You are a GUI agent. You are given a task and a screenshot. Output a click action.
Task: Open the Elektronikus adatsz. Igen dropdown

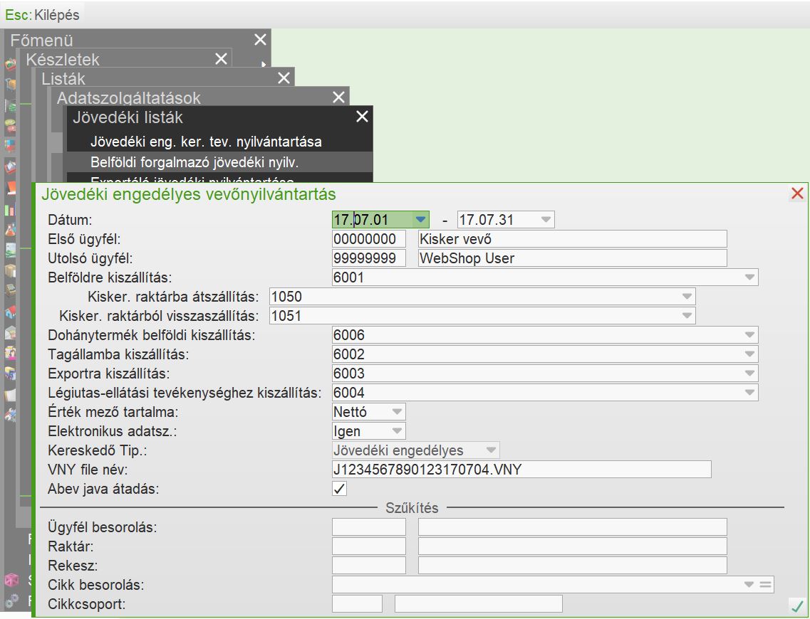pyautogui.click(x=397, y=430)
